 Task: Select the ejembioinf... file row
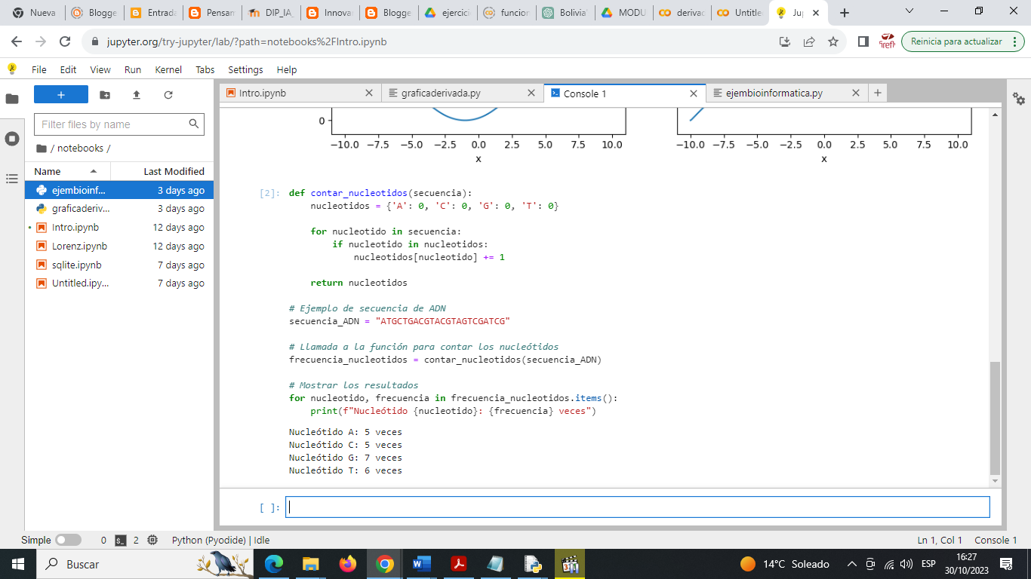click(x=119, y=190)
